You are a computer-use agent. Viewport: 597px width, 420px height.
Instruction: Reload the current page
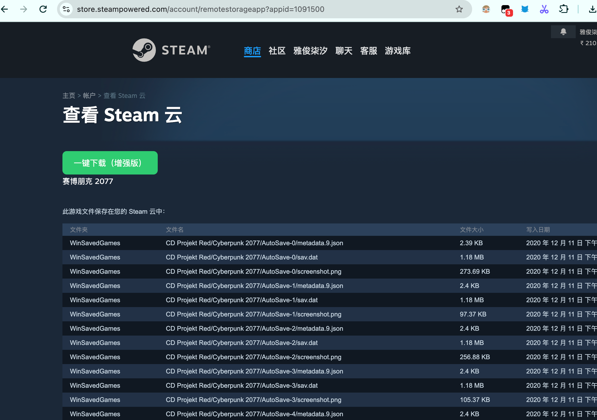[x=43, y=9]
